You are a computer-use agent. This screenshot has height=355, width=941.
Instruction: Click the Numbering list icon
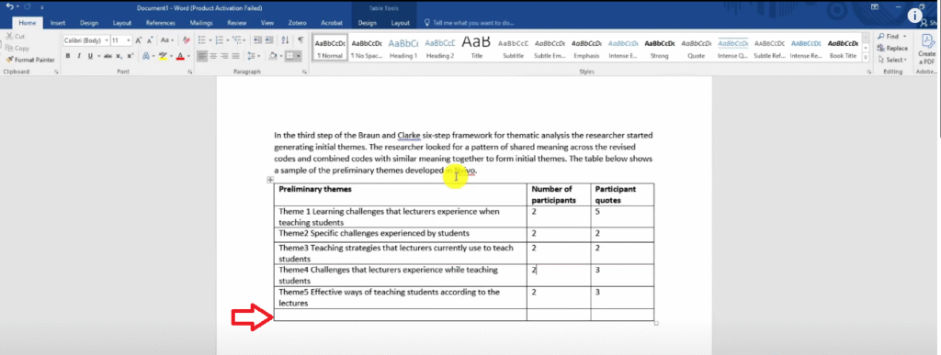coord(220,40)
